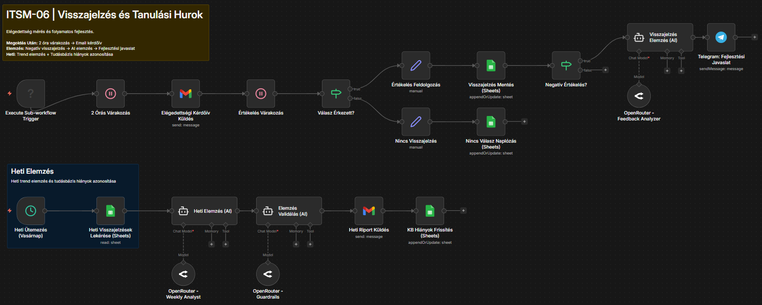Click the OpenRouter - Guardrails model node

[x=268, y=274]
